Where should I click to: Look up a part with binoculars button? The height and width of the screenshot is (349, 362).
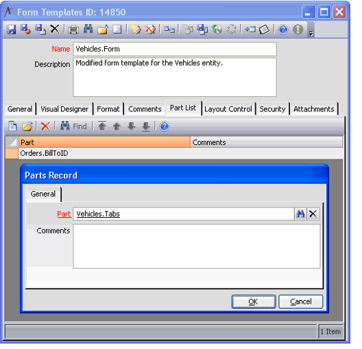pos(300,214)
